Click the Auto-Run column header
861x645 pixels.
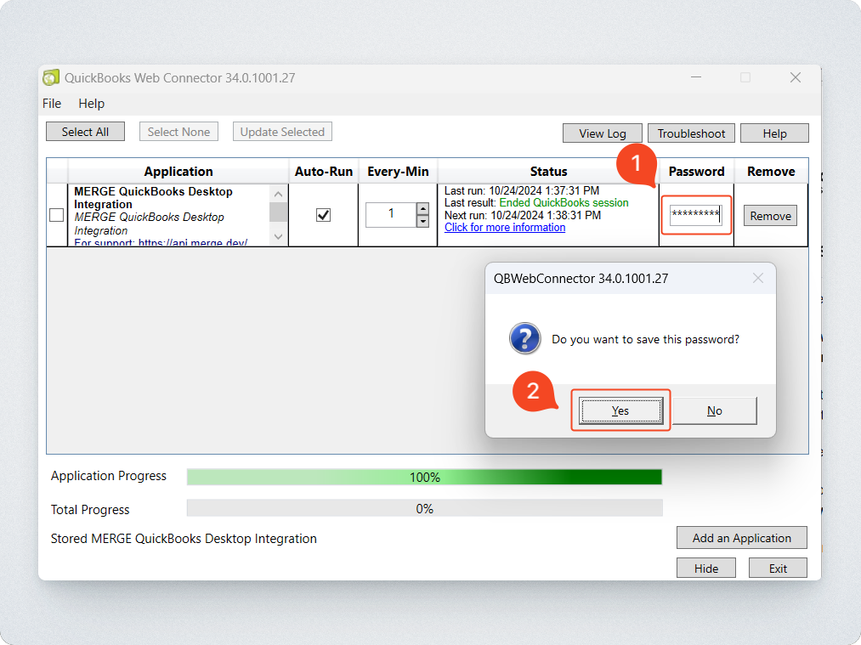pyautogui.click(x=324, y=172)
